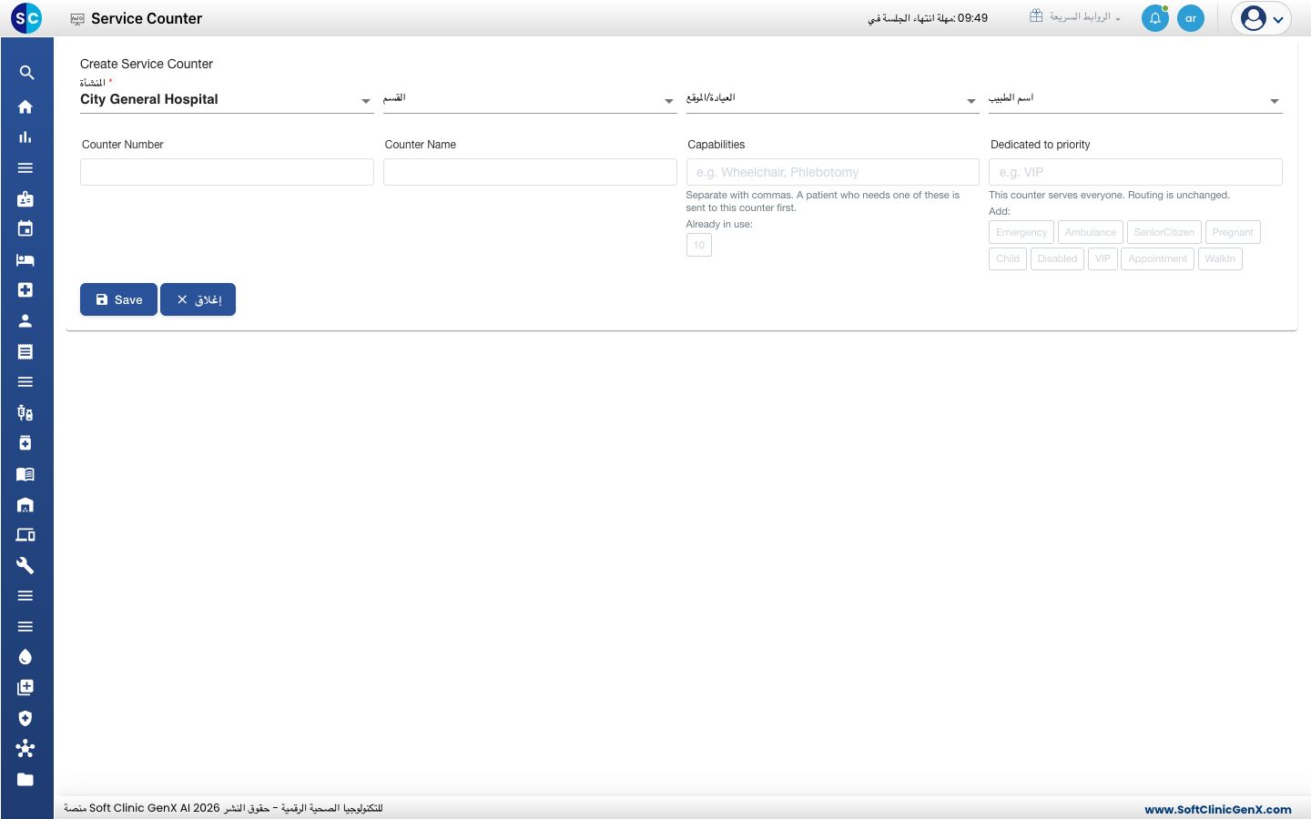Click the إغلاق close button
Image resolution: width=1311 pixels, height=819 pixels.
point(198,299)
